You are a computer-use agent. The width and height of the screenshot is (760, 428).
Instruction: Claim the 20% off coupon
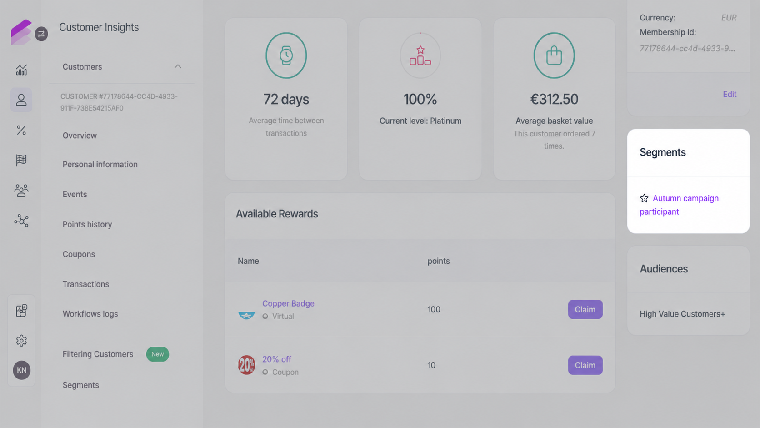tap(585, 365)
